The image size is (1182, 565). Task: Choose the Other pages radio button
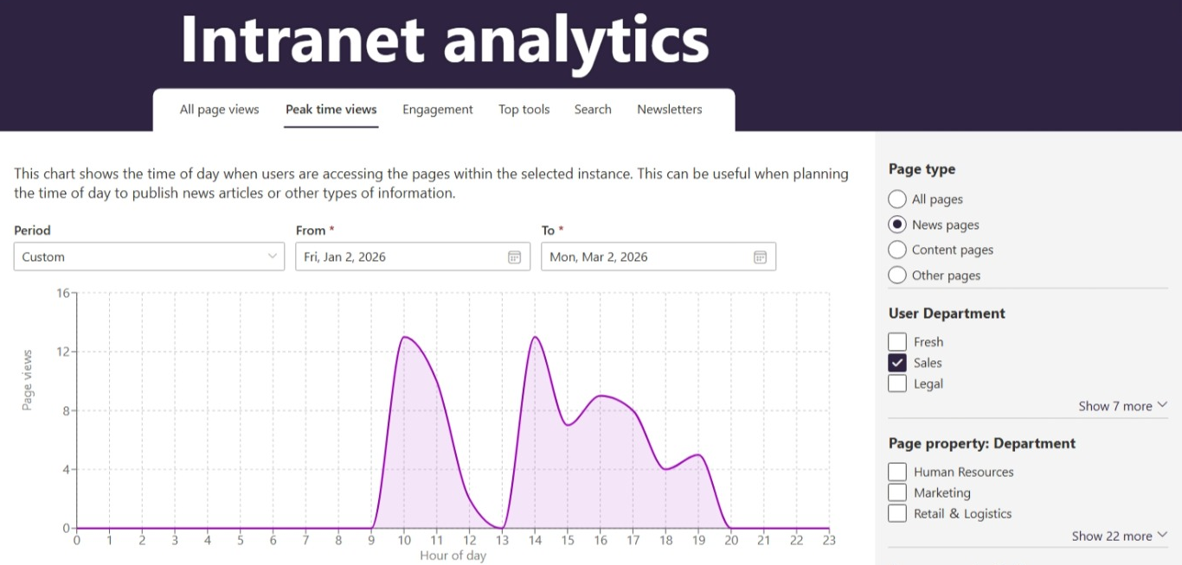point(897,276)
